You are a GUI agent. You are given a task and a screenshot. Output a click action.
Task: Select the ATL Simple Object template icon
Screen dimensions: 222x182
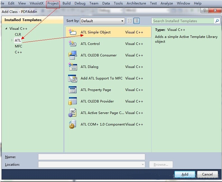[73, 32]
